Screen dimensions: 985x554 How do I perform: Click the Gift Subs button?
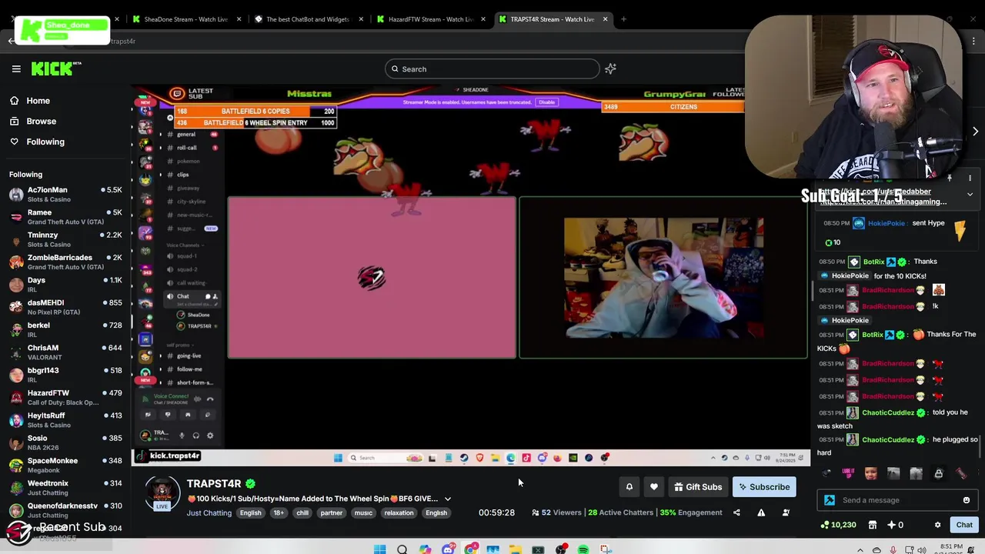(x=698, y=487)
